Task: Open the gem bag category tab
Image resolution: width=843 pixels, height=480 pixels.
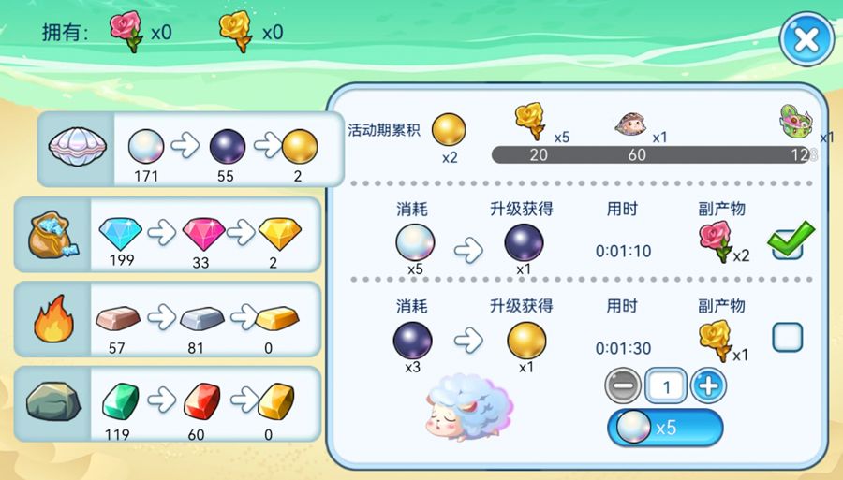Action: [52, 235]
